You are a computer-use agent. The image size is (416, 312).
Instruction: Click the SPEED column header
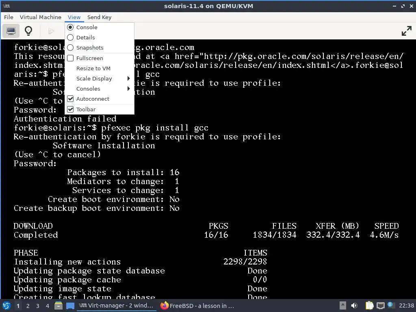pos(386,226)
